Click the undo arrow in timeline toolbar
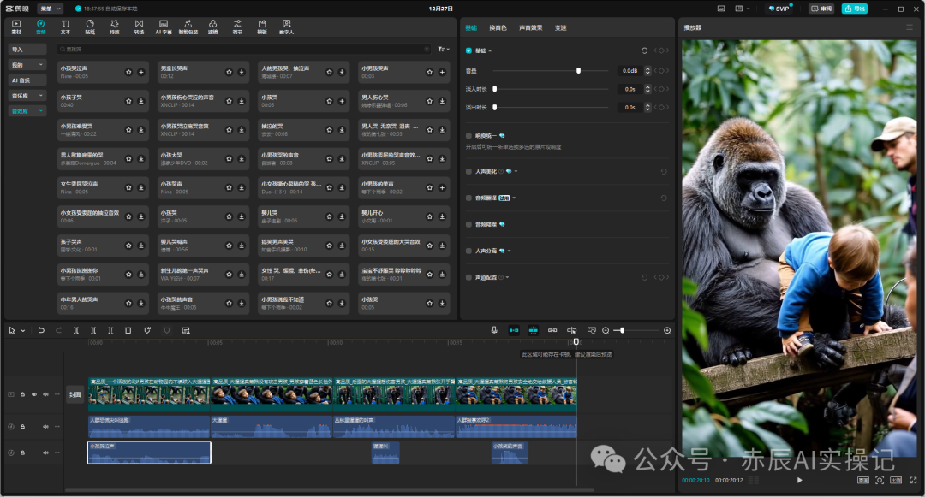 coord(41,330)
